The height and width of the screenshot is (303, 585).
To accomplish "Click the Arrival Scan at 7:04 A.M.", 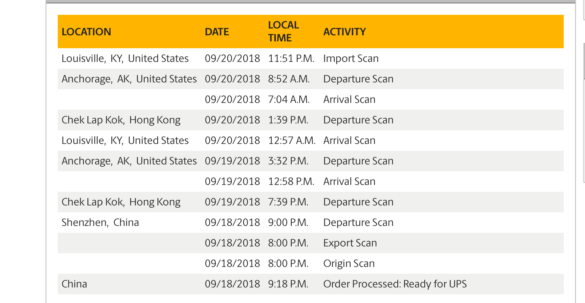I will [x=349, y=99].
